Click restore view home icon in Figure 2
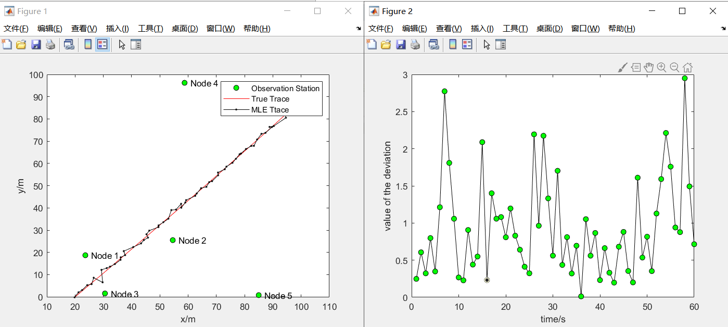This screenshot has height=327, width=728. [x=687, y=67]
